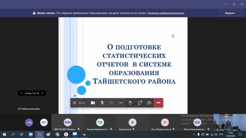Select the MM participant tile
This screenshot has height=138, width=246.
click(68, 123)
